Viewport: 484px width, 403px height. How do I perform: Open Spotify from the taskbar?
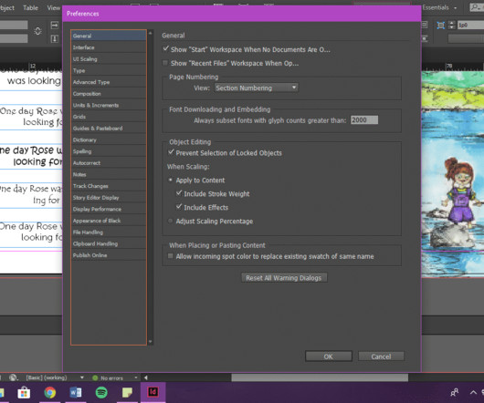(x=101, y=392)
